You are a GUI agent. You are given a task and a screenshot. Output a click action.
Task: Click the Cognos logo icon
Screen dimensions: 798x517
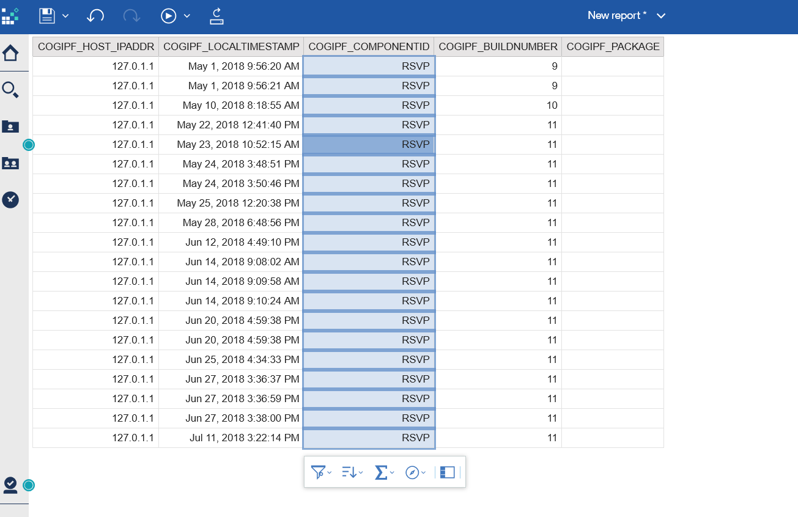(x=10, y=15)
